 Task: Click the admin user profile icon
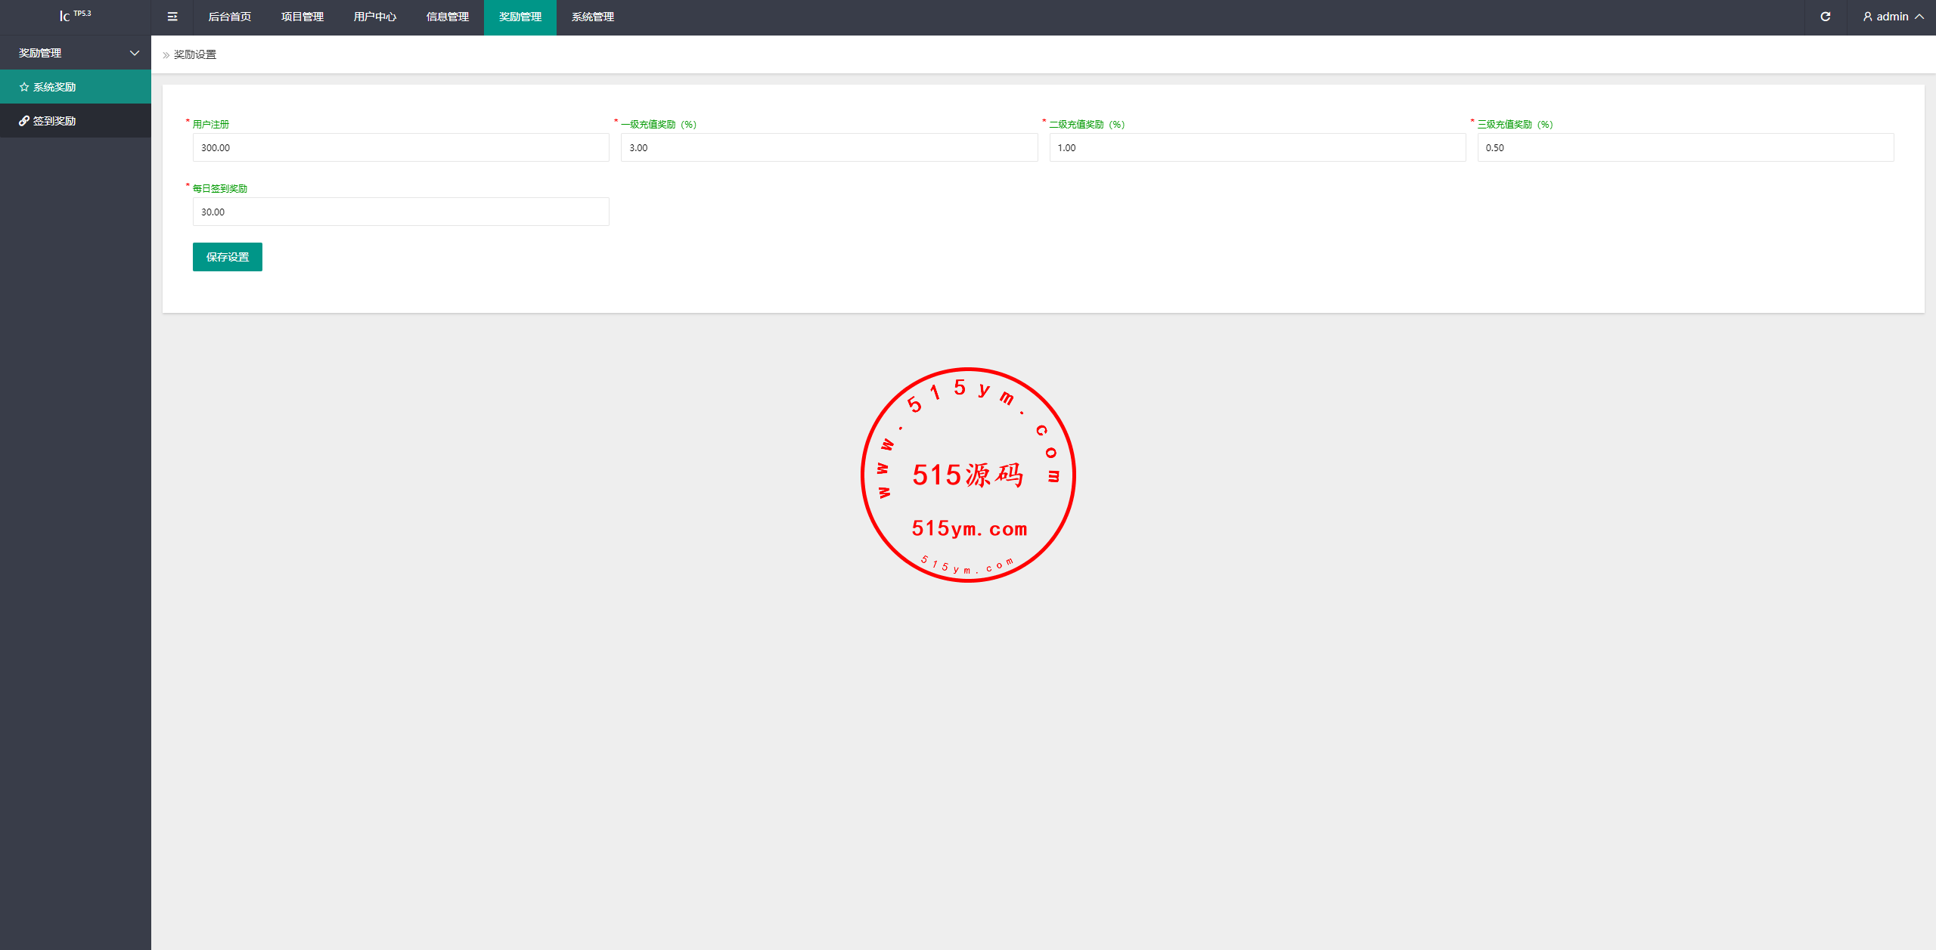tap(1867, 17)
